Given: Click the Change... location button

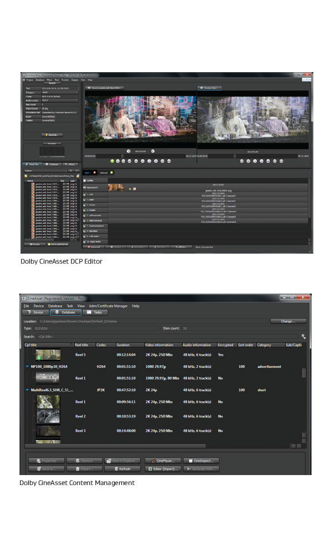Looking at the screenshot, I should tap(288, 321).
